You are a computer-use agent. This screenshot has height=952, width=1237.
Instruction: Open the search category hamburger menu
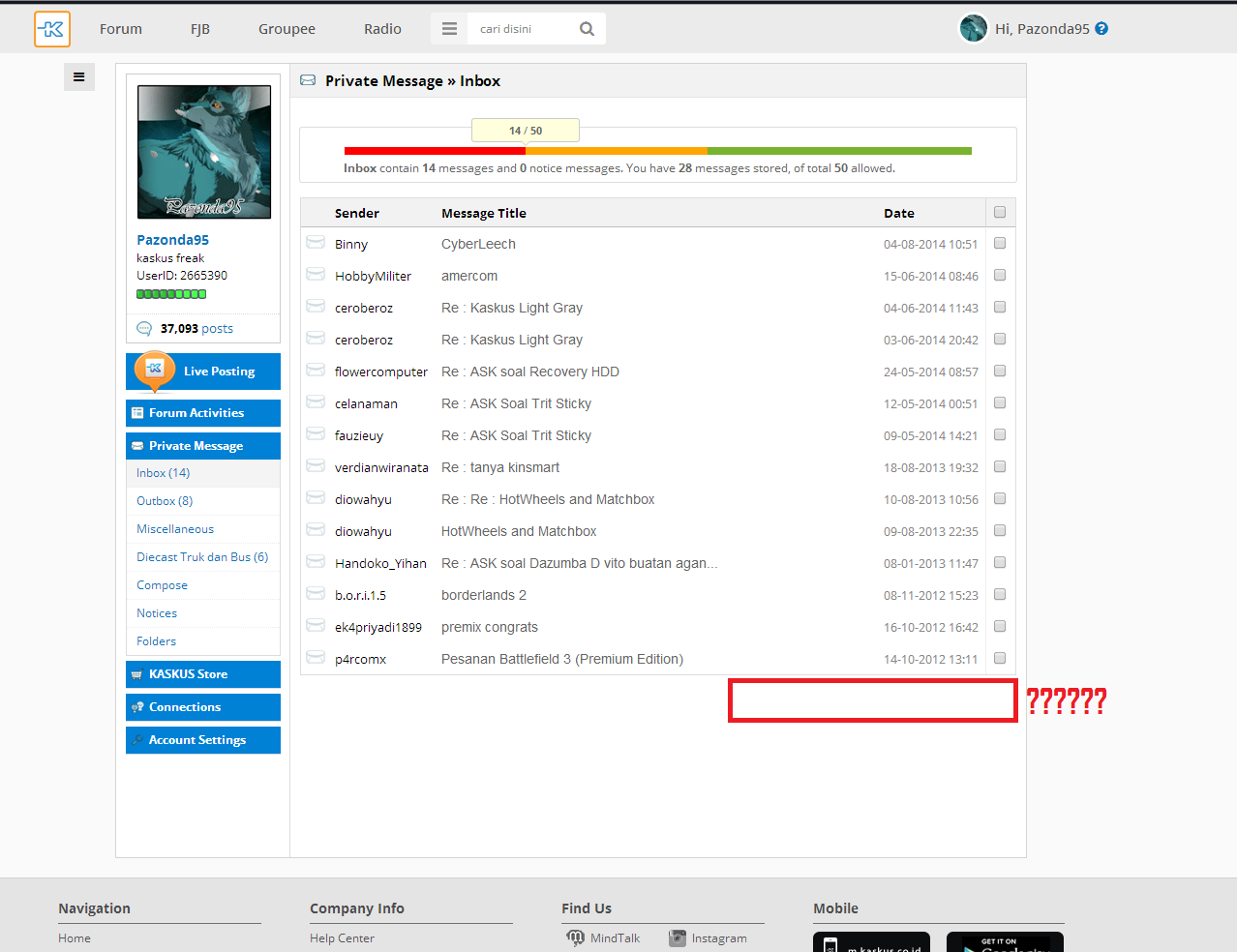coord(449,29)
